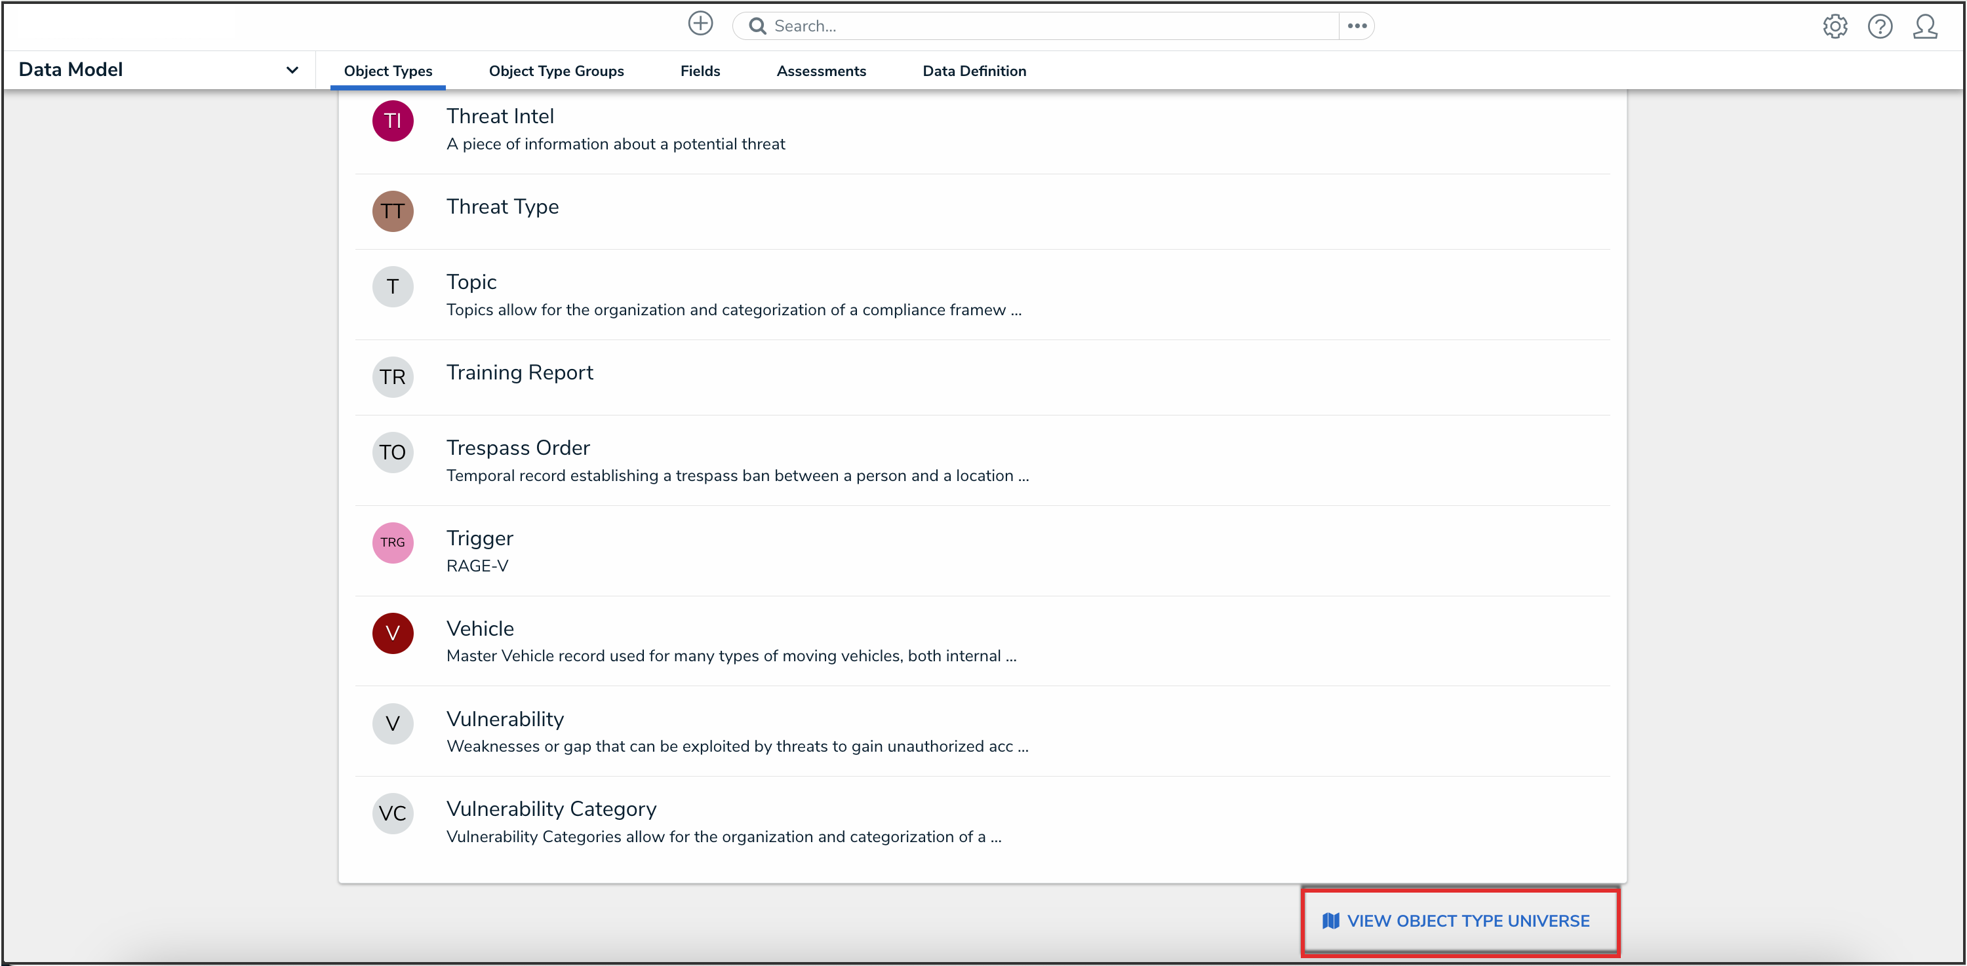This screenshot has width=1967, height=966.
Task: Open the Data Definition tab
Action: click(974, 71)
